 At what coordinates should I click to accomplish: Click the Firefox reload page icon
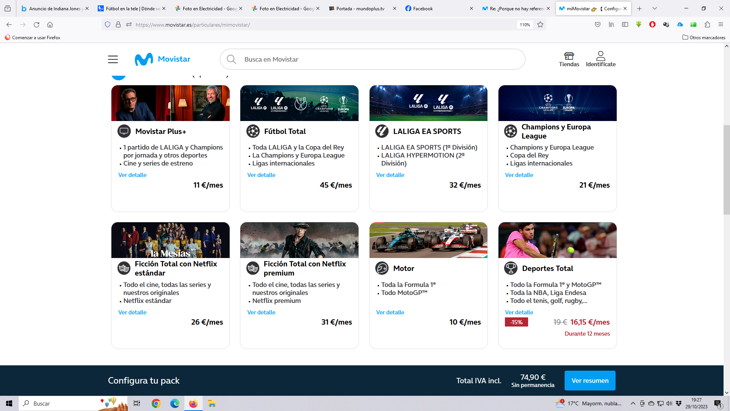[x=36, y=25]
